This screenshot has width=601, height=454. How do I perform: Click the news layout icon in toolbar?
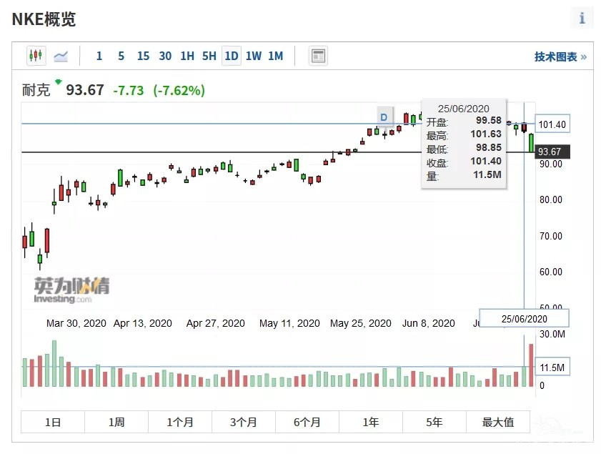pyautogui.click(x=318, y=56)
